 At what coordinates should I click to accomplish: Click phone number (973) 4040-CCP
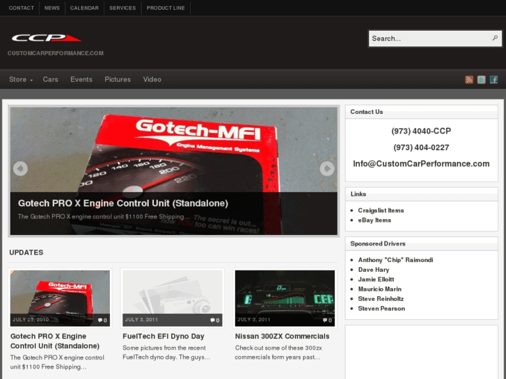[421, 131]
